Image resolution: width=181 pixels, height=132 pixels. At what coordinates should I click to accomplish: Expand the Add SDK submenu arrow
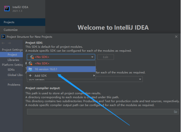click(x=94, y=76)
